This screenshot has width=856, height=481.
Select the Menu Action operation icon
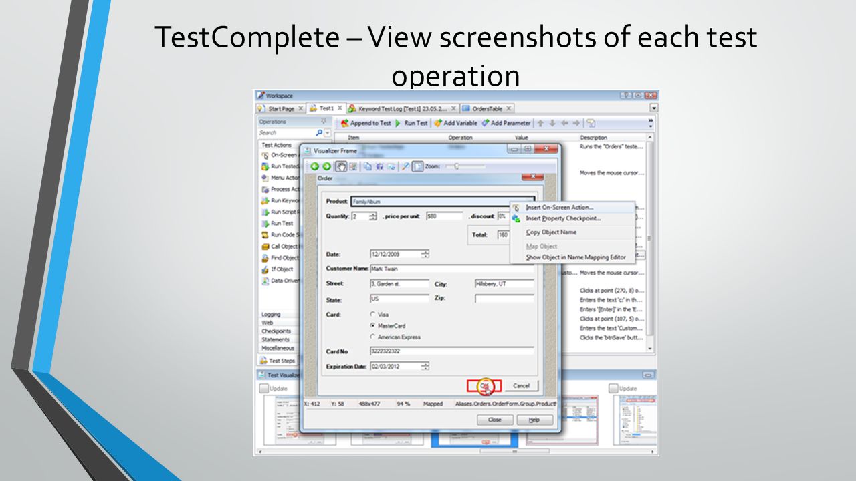pyautogui.click(x=265, y=178)
